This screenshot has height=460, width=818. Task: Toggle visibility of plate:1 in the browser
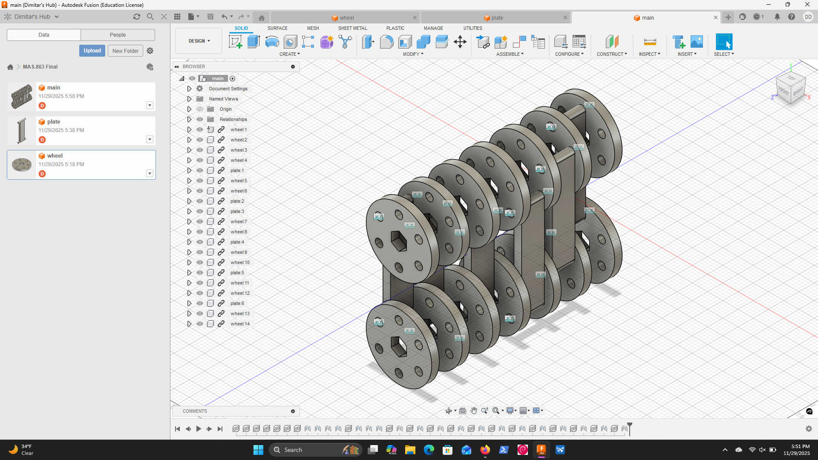tap(199, 170)
